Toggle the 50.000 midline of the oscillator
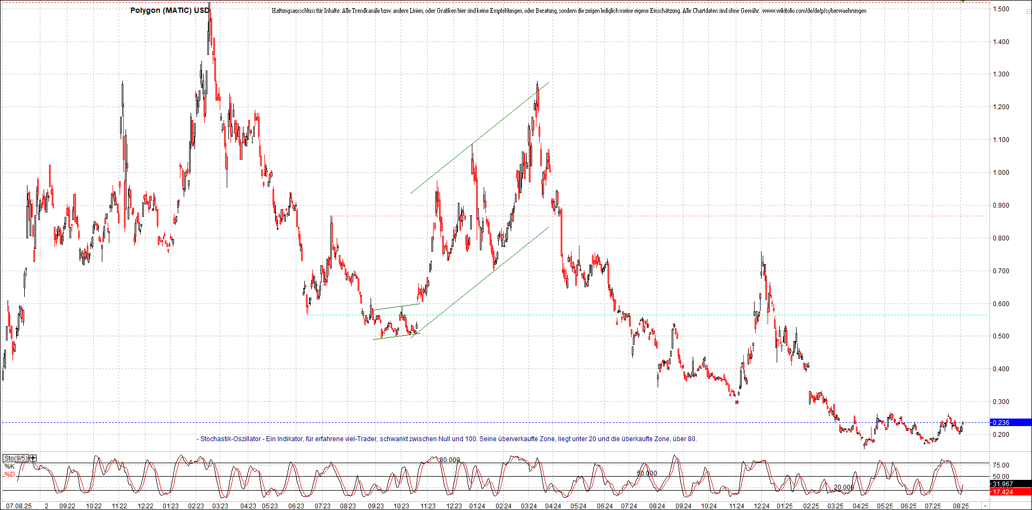This screenshot has height=510, width=1032. point(646,473)
